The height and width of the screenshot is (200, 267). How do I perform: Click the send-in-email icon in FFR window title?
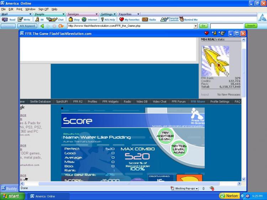pyautogui.click(x=222, y=33)
